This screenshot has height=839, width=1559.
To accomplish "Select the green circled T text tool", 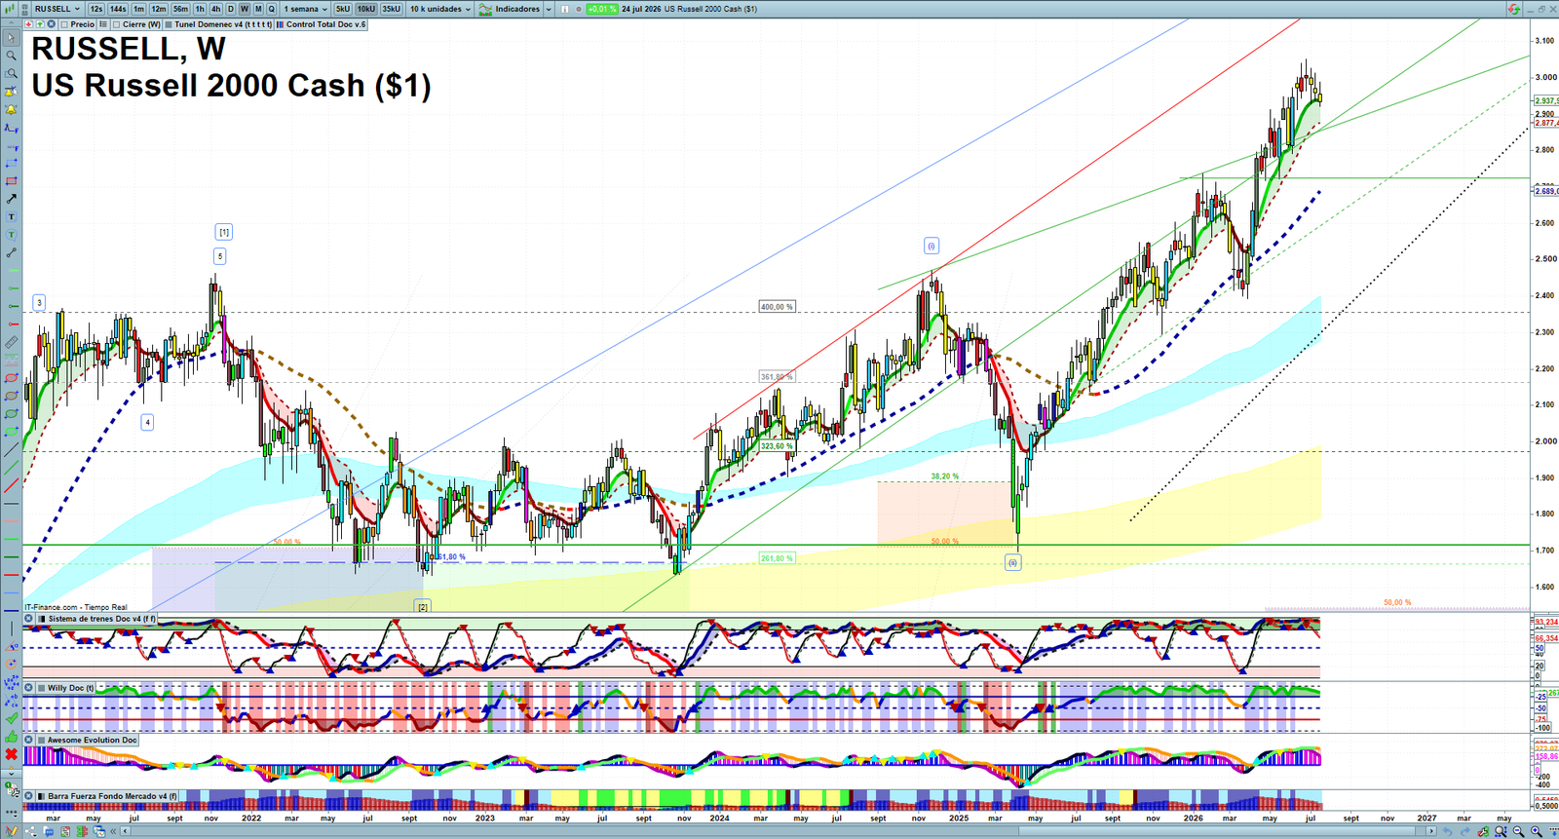I will click(x=11, y=235).
